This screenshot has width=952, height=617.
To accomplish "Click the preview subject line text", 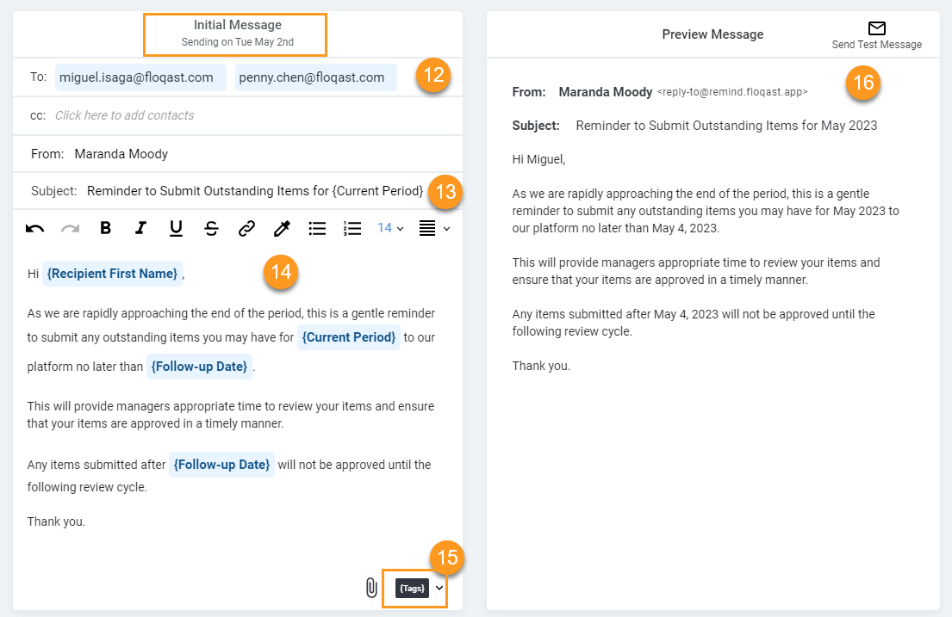I will click(x=726, y=126).
